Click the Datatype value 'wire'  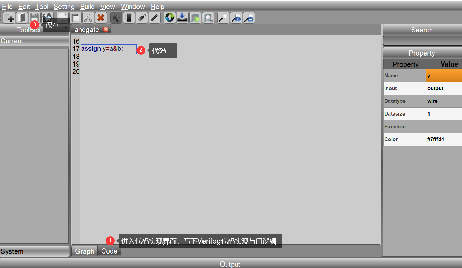click(x=444, y=101)
